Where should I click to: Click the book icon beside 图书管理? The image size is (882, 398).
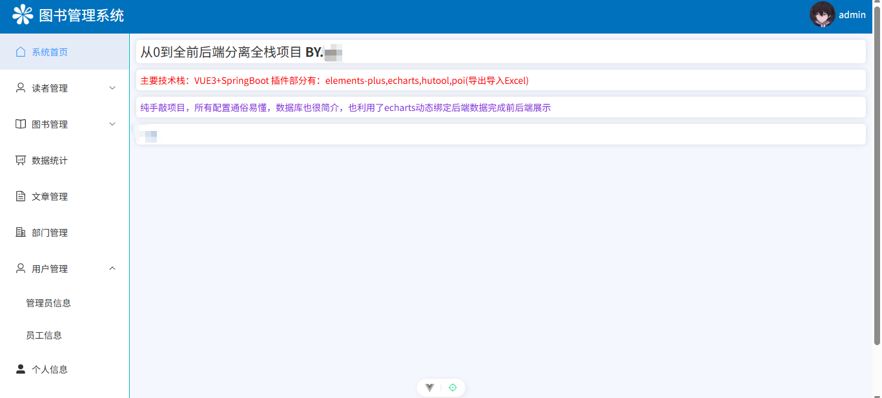(x=21, y=124)
